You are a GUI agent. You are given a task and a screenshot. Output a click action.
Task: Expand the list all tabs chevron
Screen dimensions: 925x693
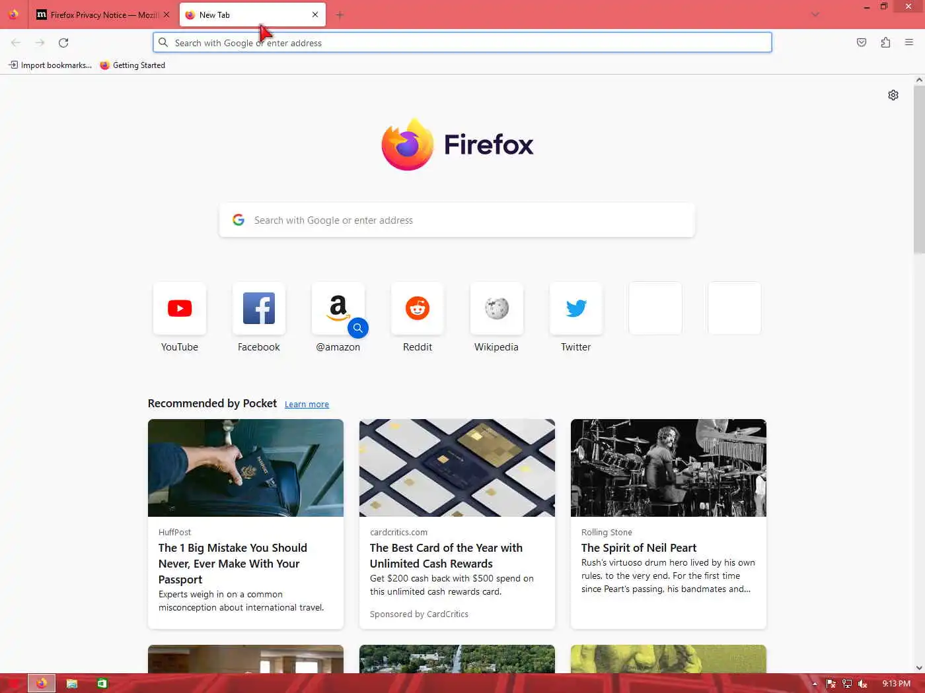click(x=815, y=15)
